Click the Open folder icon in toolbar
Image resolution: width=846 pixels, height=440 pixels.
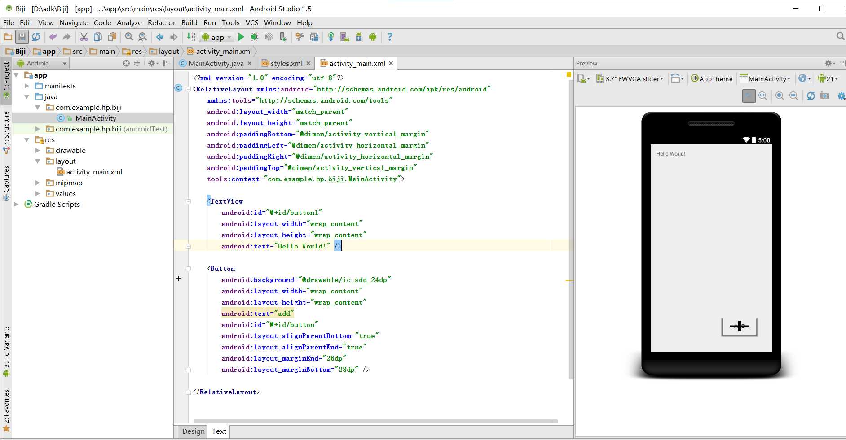click(8, 37)
